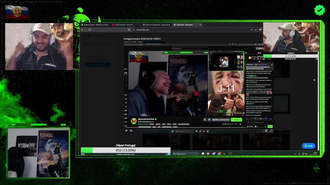Image resolution: width=330 pixels, height=185 pixels.
Task: Open the page translate icon
Action: point(251,30)
